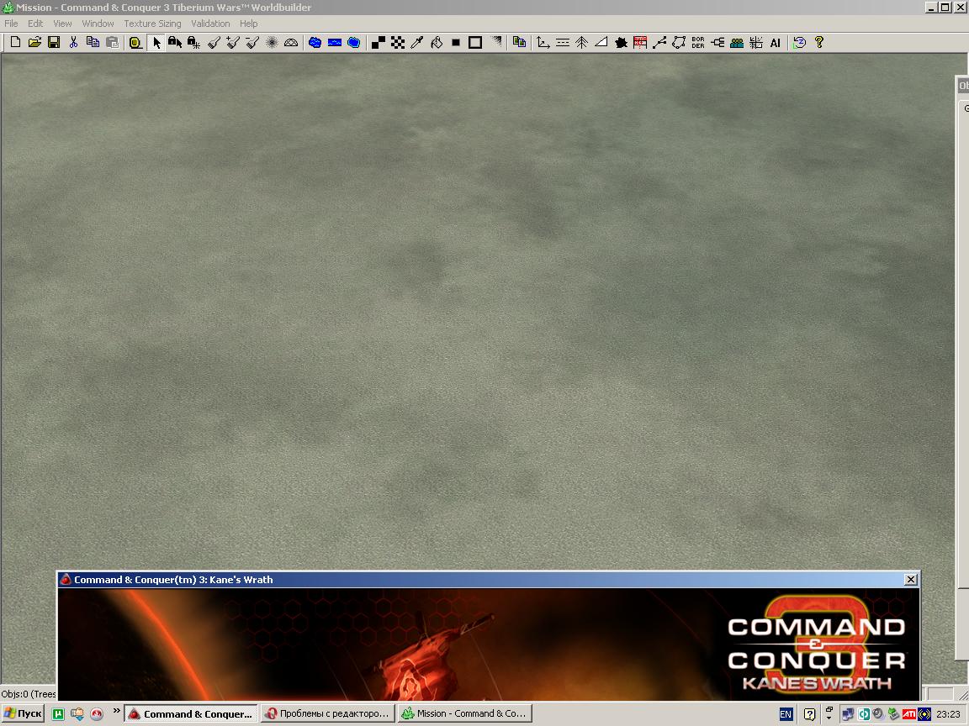This screenshot has width=969, height=726.
Task: Pick the eyedropper texture tool
Action: (x=417, y=42)
